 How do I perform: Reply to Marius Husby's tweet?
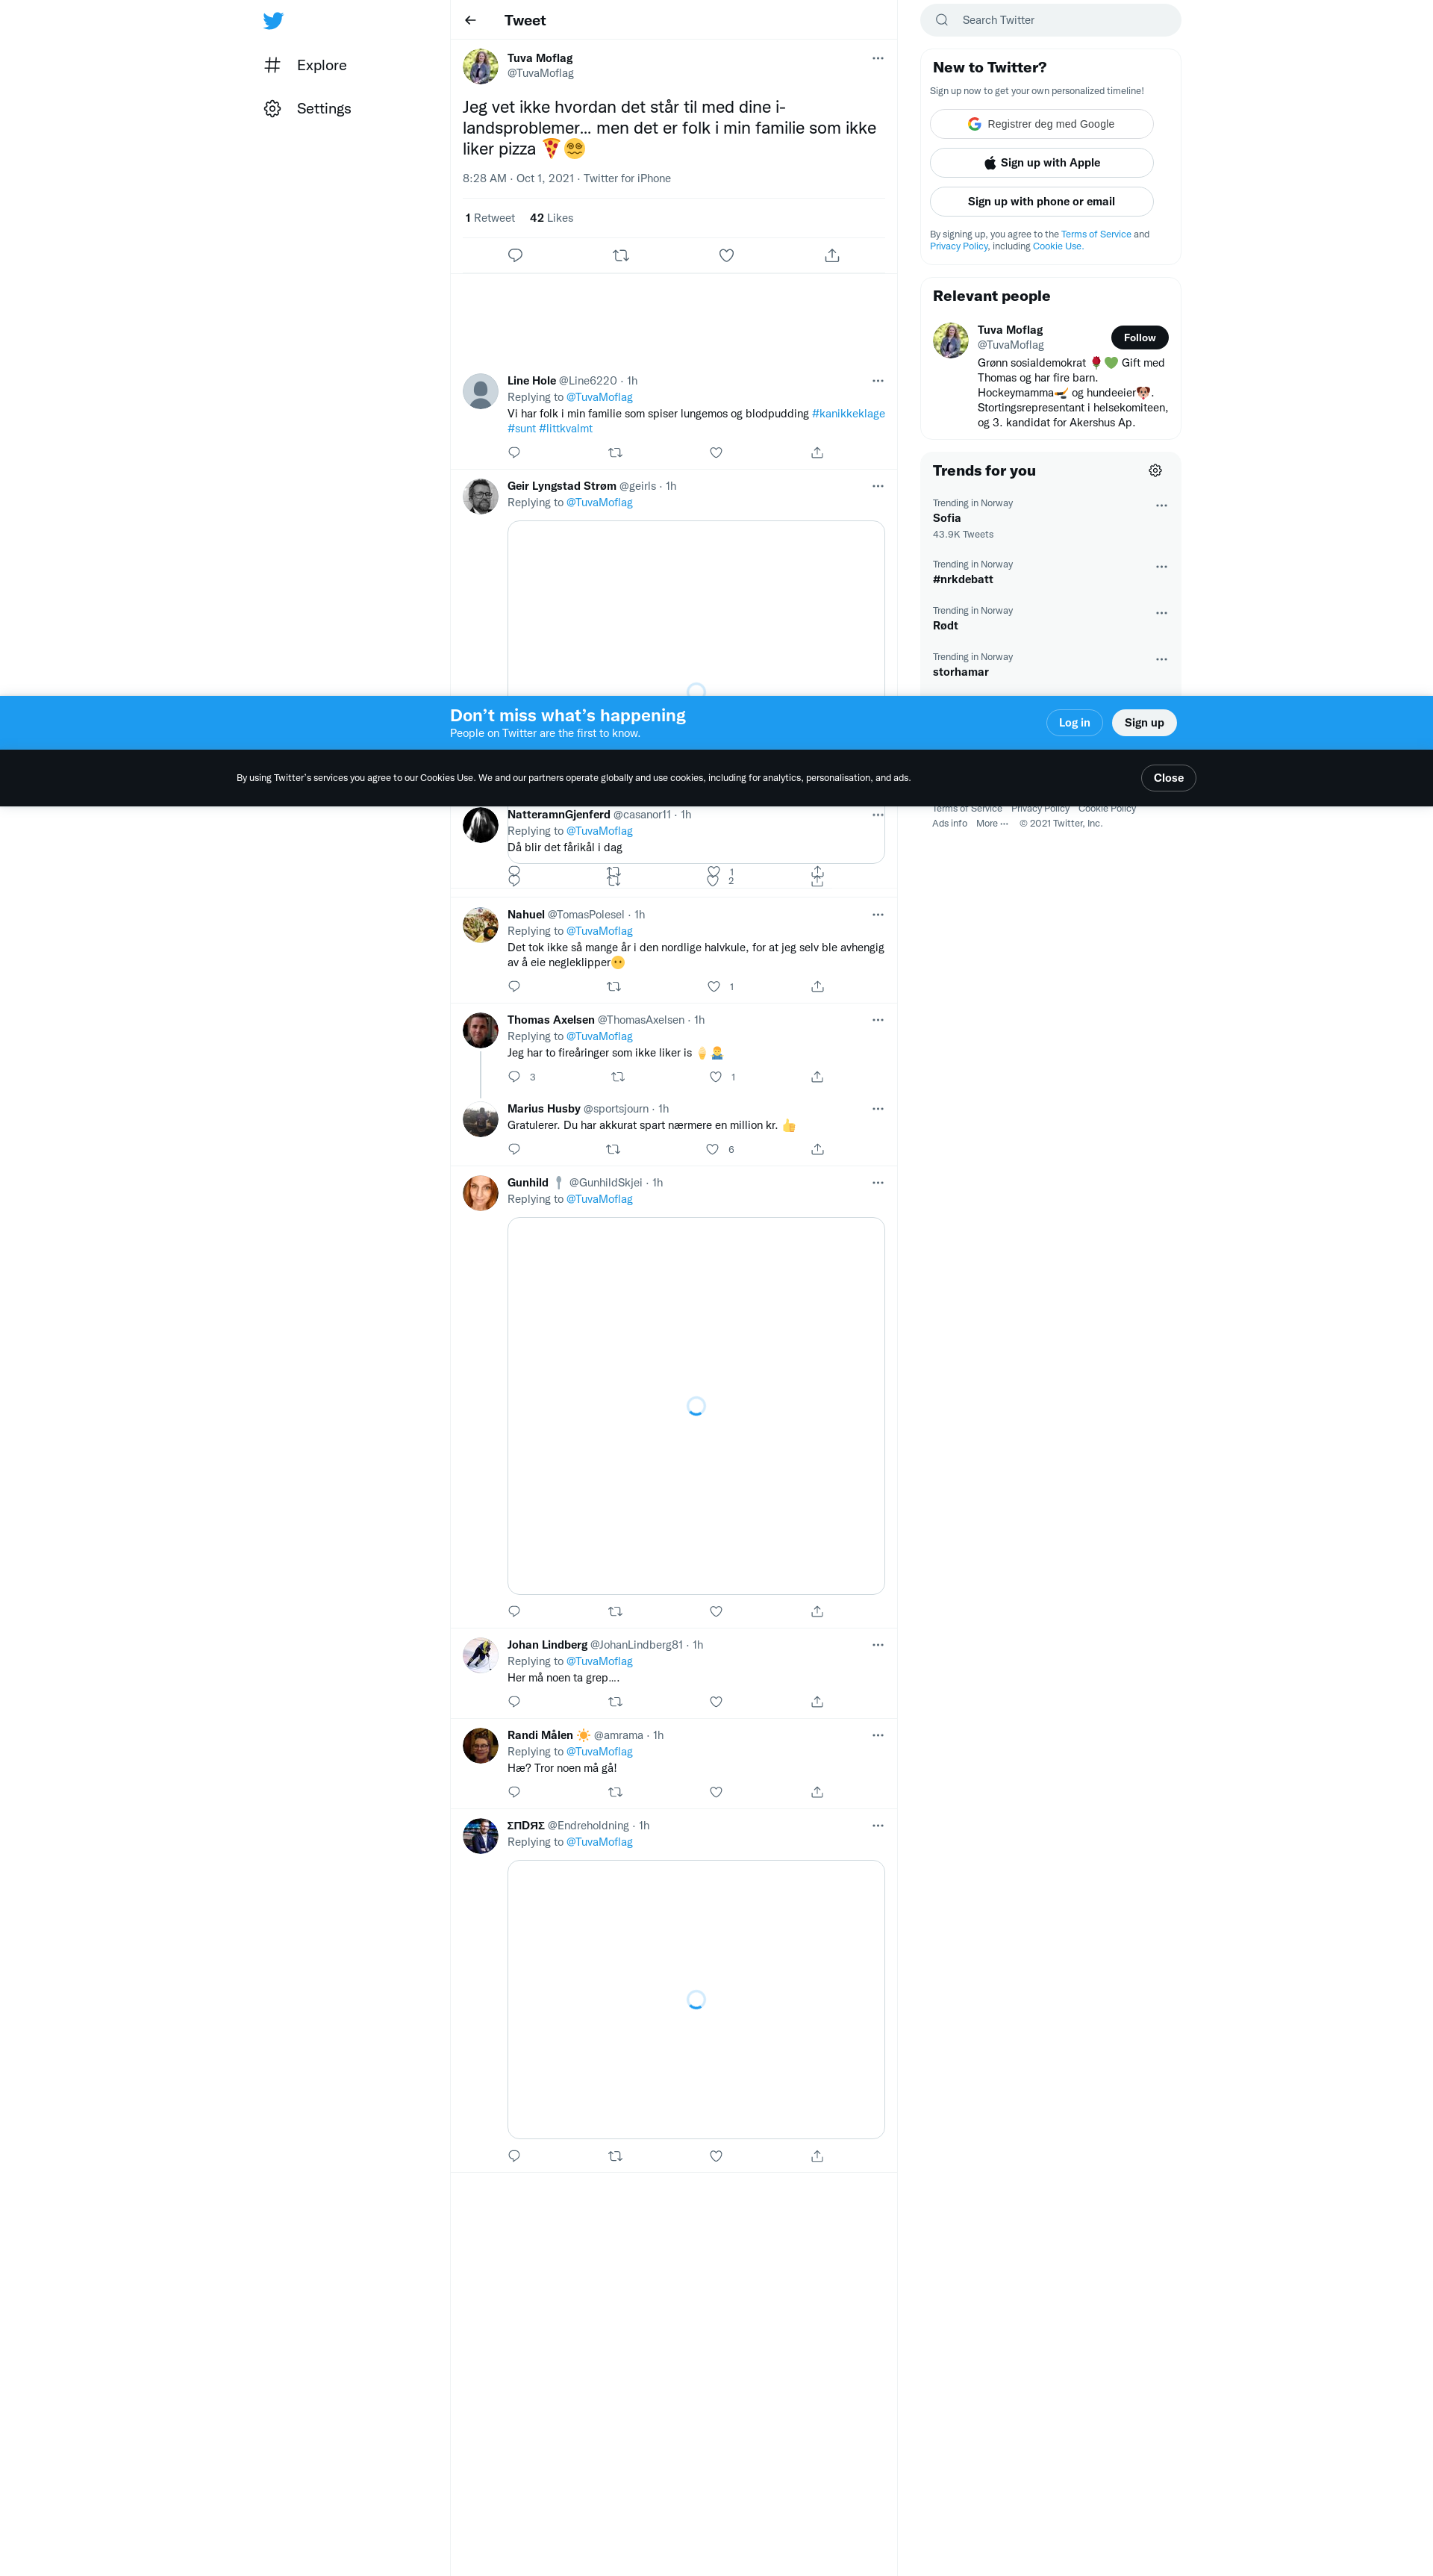tap(513, 1150)
